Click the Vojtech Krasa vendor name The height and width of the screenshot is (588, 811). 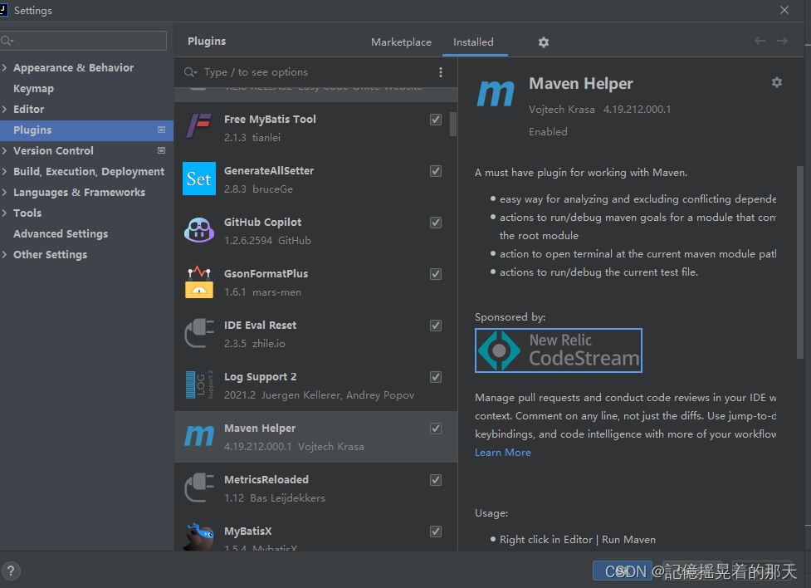click(x=562, y=110)
